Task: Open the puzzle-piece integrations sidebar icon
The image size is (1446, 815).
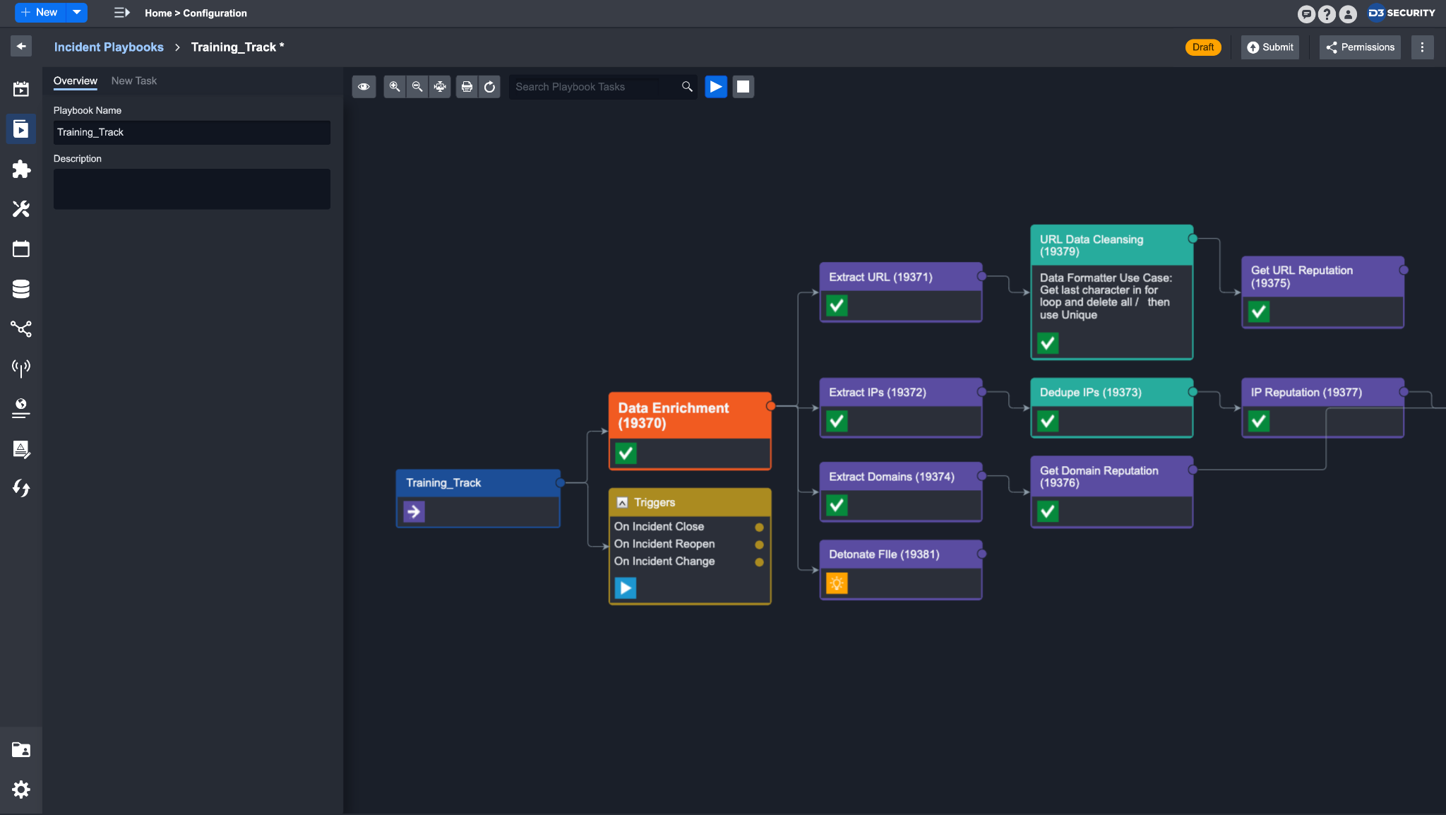Action: click(x=21, y=169)
